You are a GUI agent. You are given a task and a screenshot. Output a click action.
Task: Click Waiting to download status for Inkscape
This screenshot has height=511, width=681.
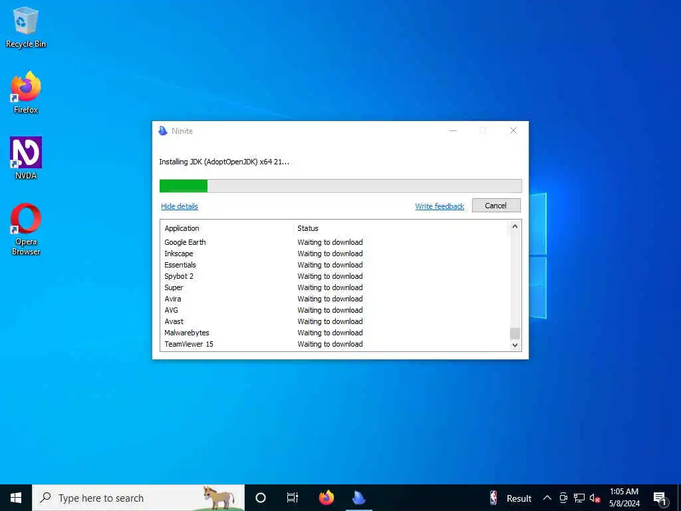[330, 254]
